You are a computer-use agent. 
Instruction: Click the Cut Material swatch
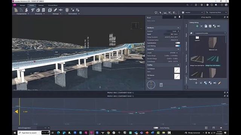pos(177,70)
